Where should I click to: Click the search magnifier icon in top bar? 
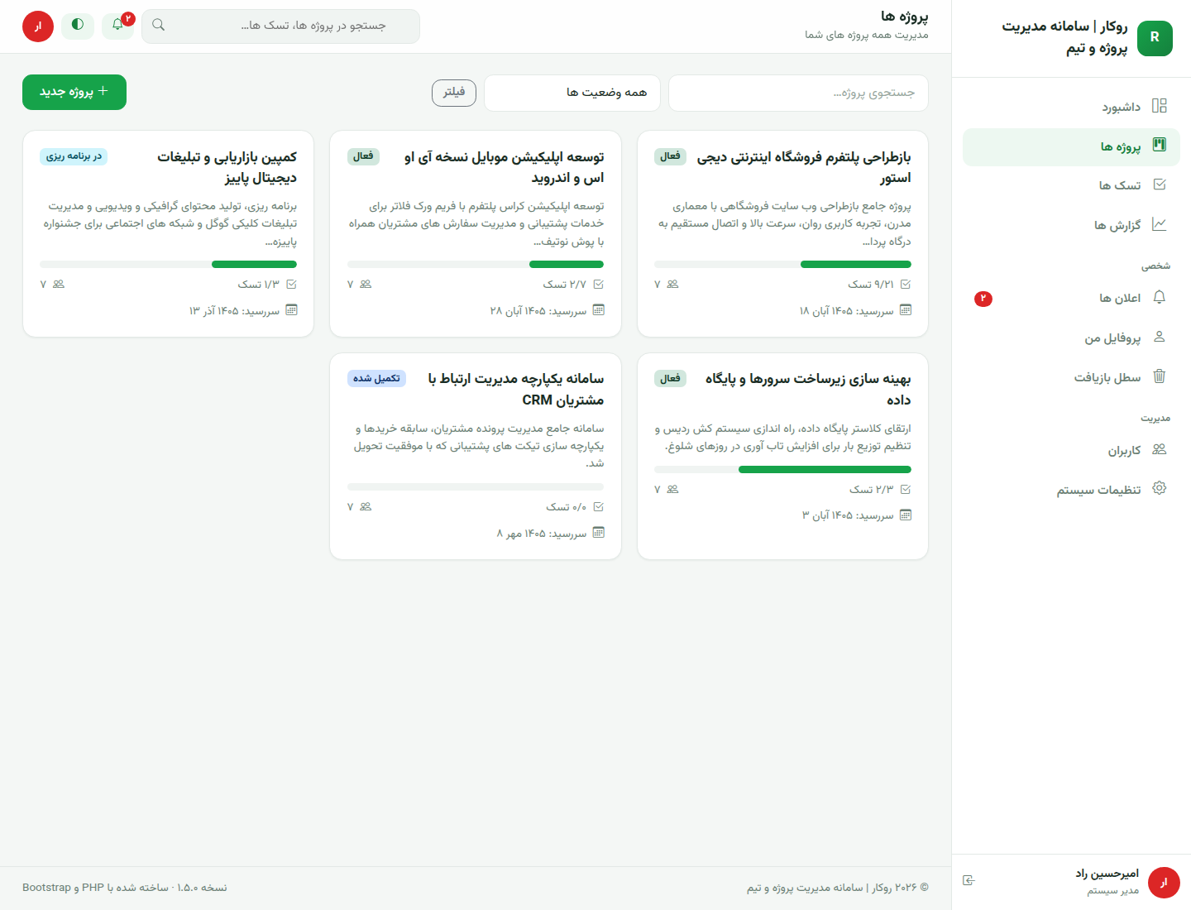159,26
